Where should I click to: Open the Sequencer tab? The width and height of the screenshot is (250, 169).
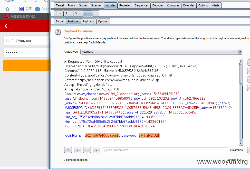click(x=141, y=5)
